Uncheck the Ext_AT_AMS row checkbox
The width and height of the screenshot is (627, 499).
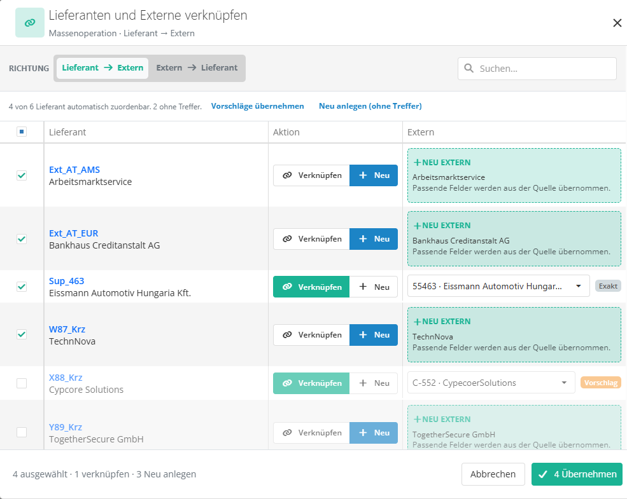(22, 175)
